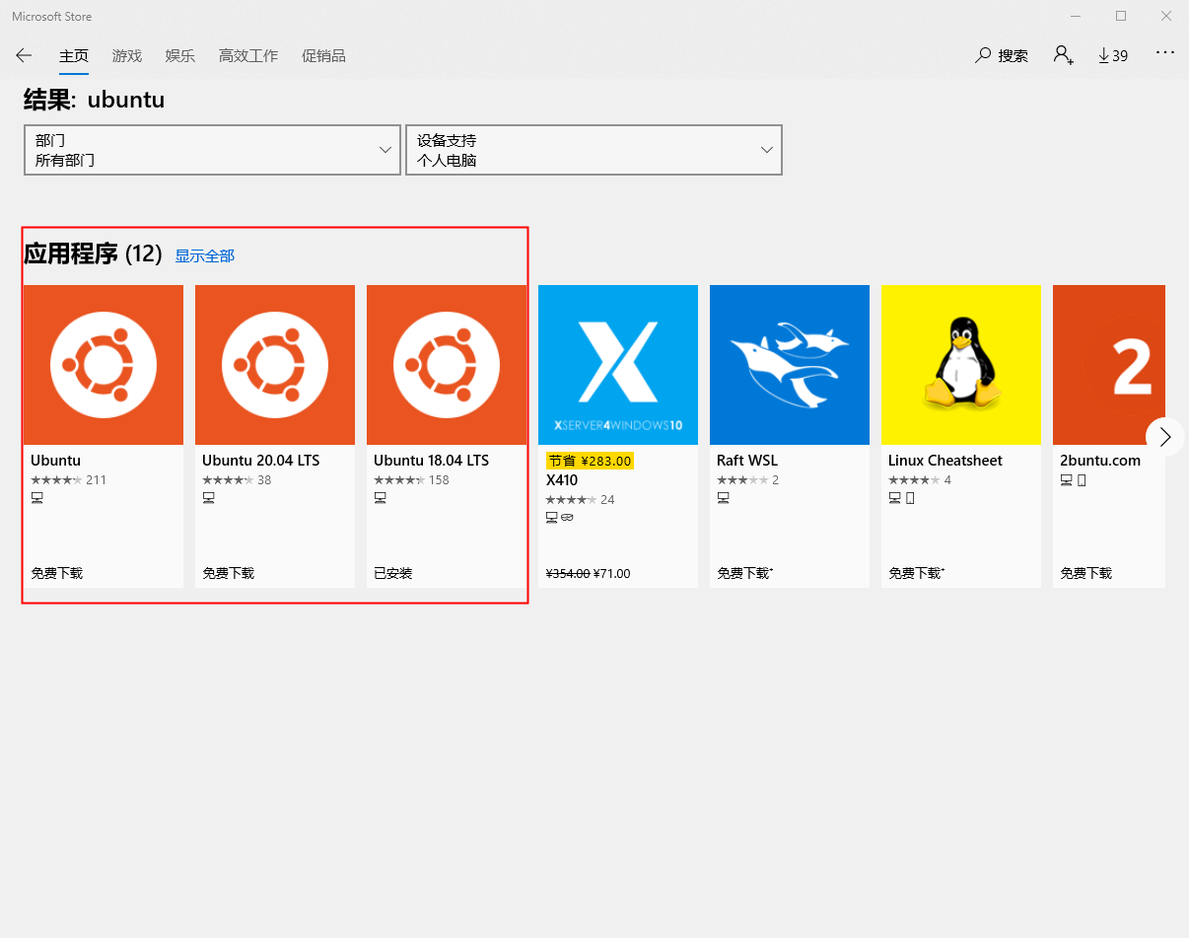Click the Ubuntu 18.04 LTS title text
This screenshot has height=938, width=1189.
pyautogui.click(x=431, y=461)
